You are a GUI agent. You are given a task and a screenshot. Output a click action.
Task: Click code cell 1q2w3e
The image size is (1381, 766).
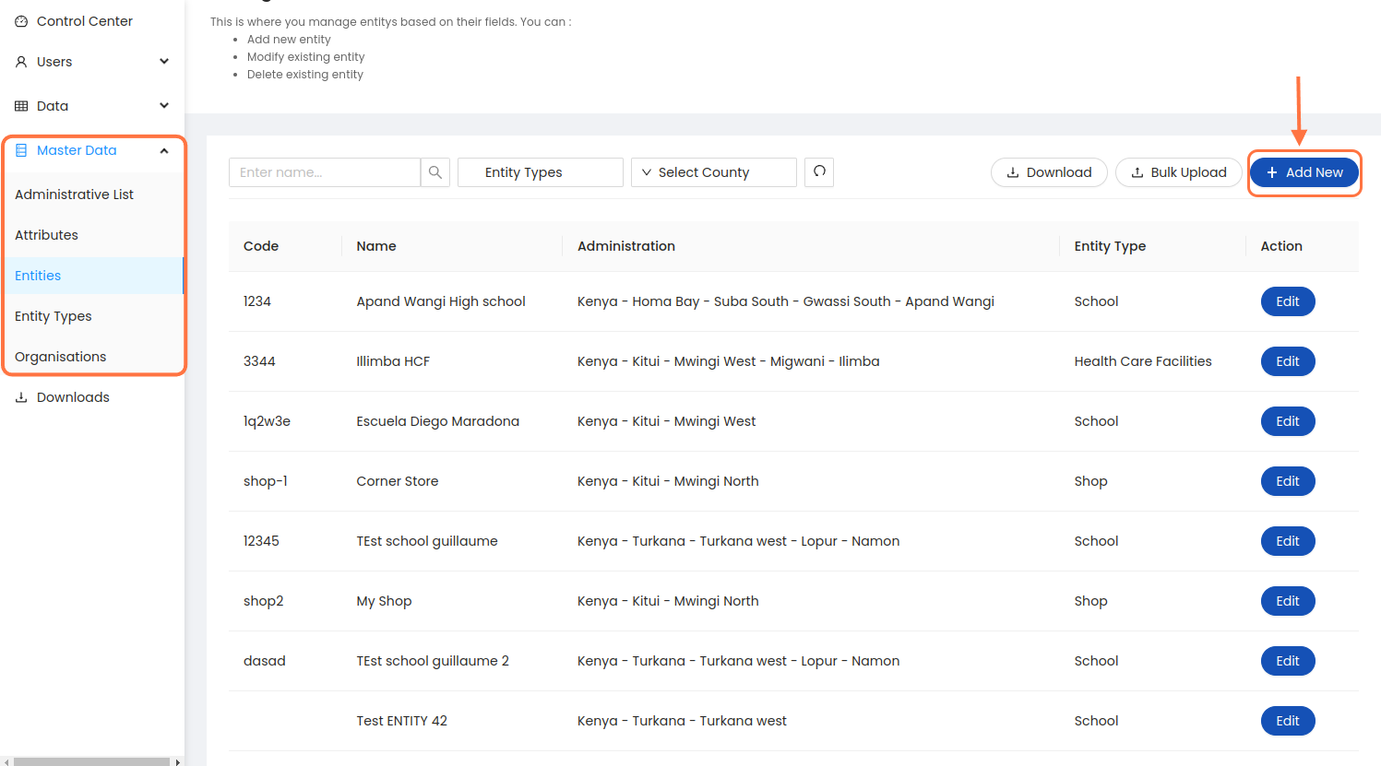coord(267,421)
